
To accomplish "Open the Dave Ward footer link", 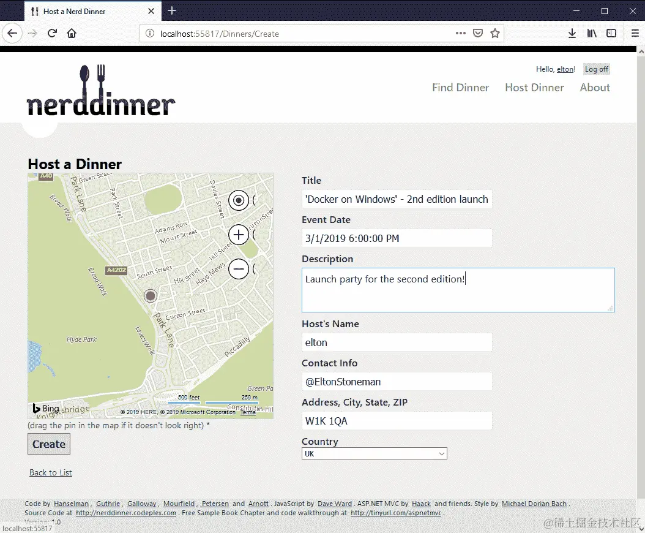I will tap(334, 504).
